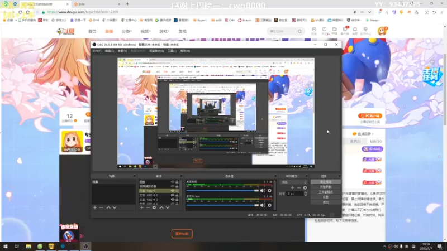This screenshot has height=251, width=447.
Task: Pop out the scenes dock panel
Action: [135, 176]
